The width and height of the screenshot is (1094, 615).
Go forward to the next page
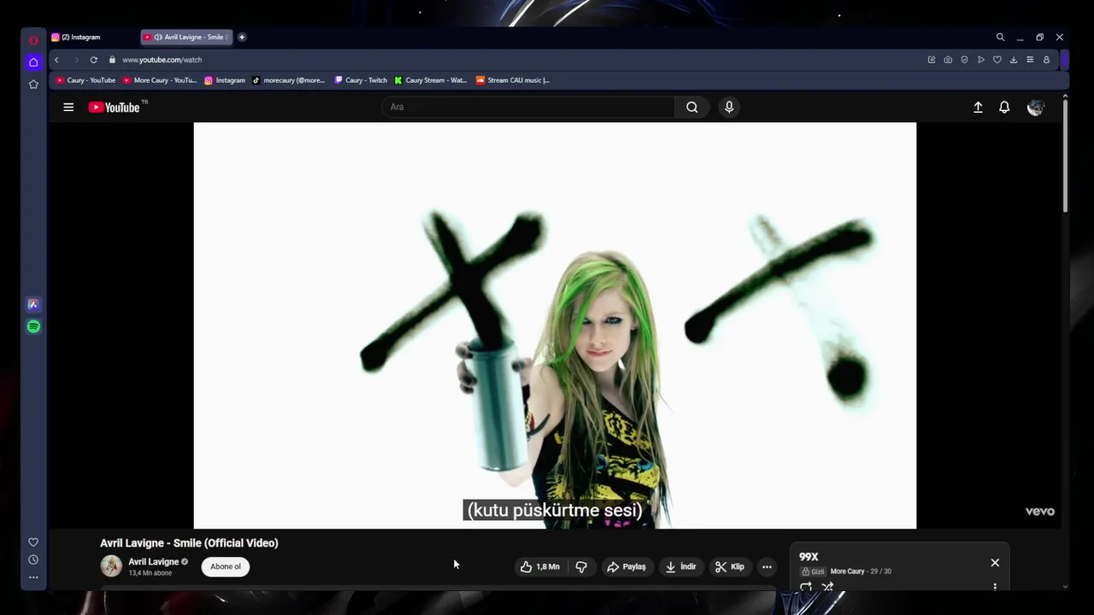coord(75,60)
